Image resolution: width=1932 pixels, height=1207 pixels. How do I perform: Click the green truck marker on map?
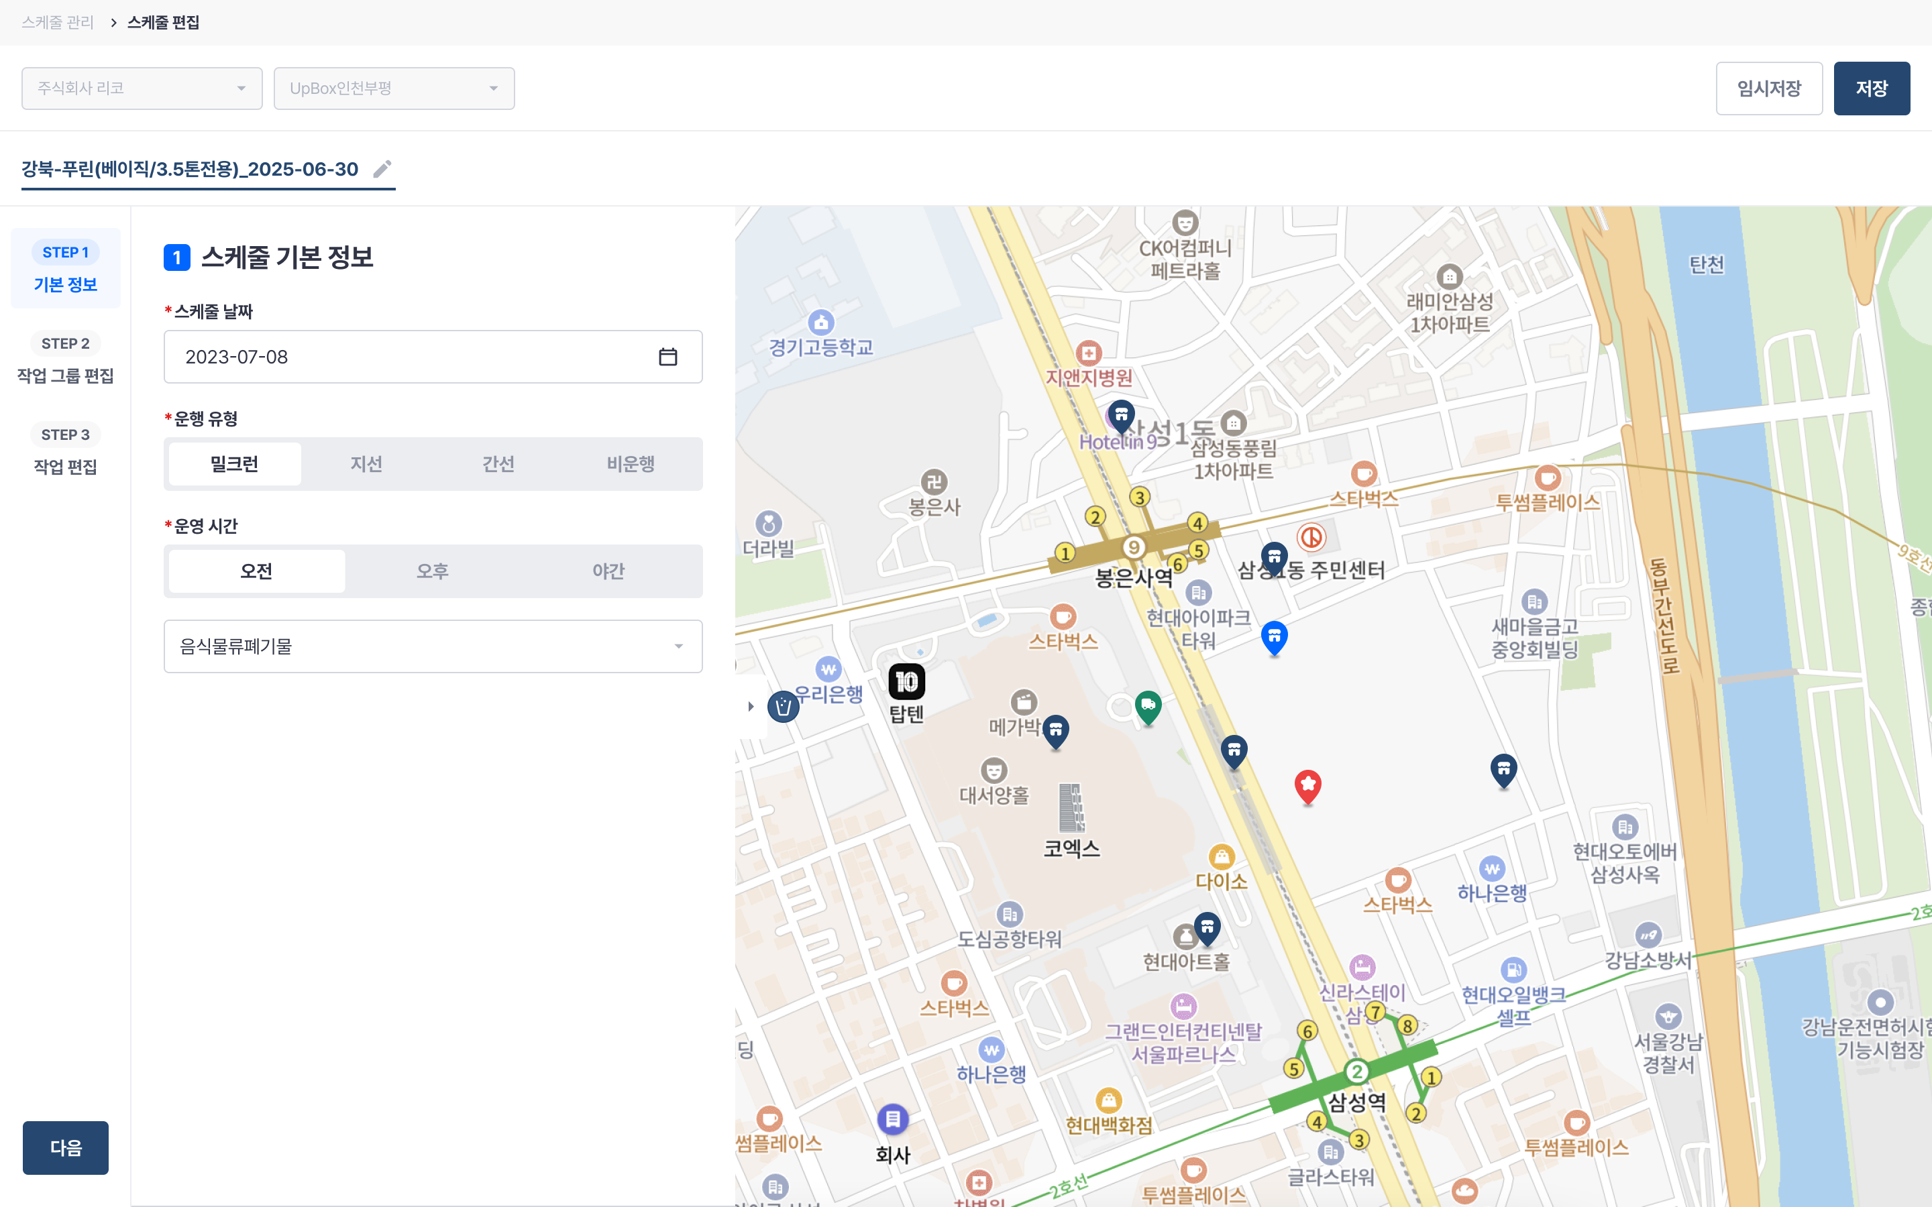(1148, 707)
